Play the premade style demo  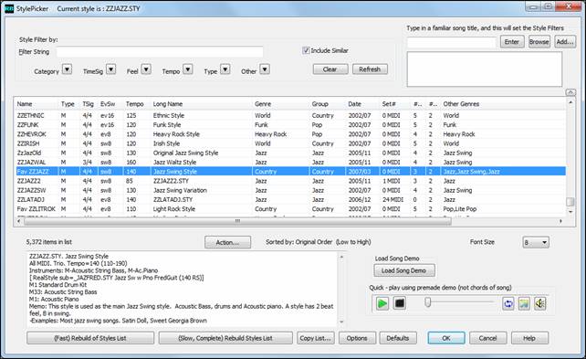point(382,303)
